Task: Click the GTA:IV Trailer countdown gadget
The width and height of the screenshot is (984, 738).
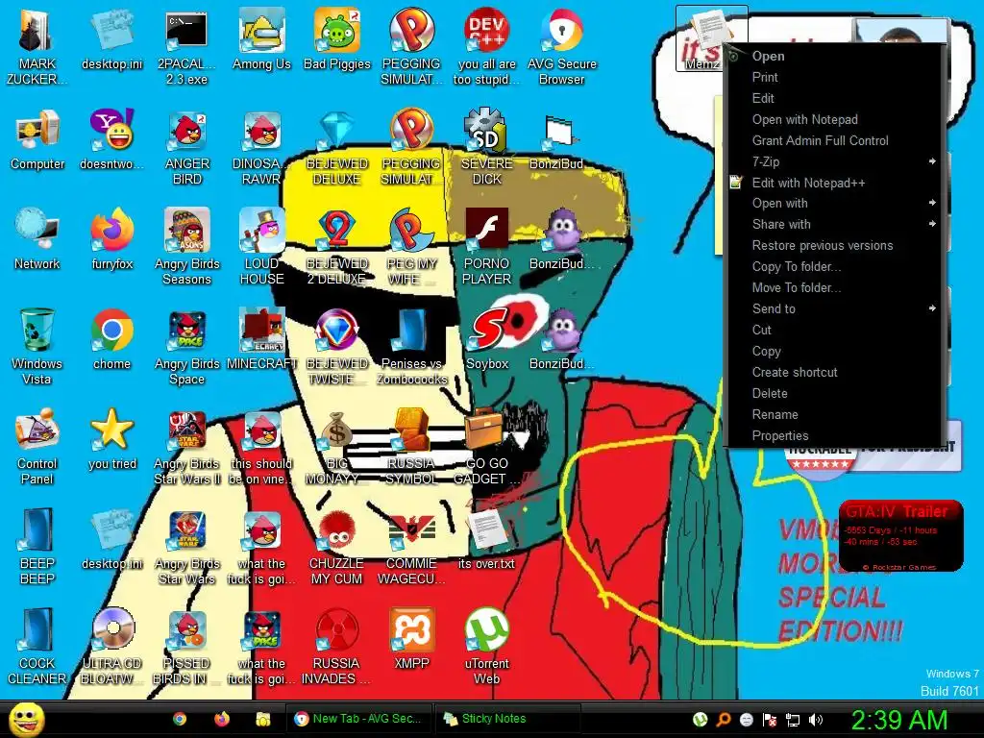Action: (901, 535)
